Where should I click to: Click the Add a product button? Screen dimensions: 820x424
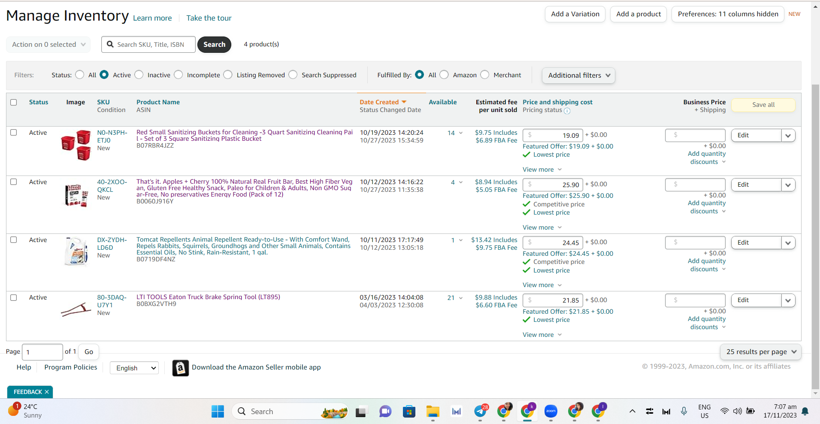coord(638,14)
